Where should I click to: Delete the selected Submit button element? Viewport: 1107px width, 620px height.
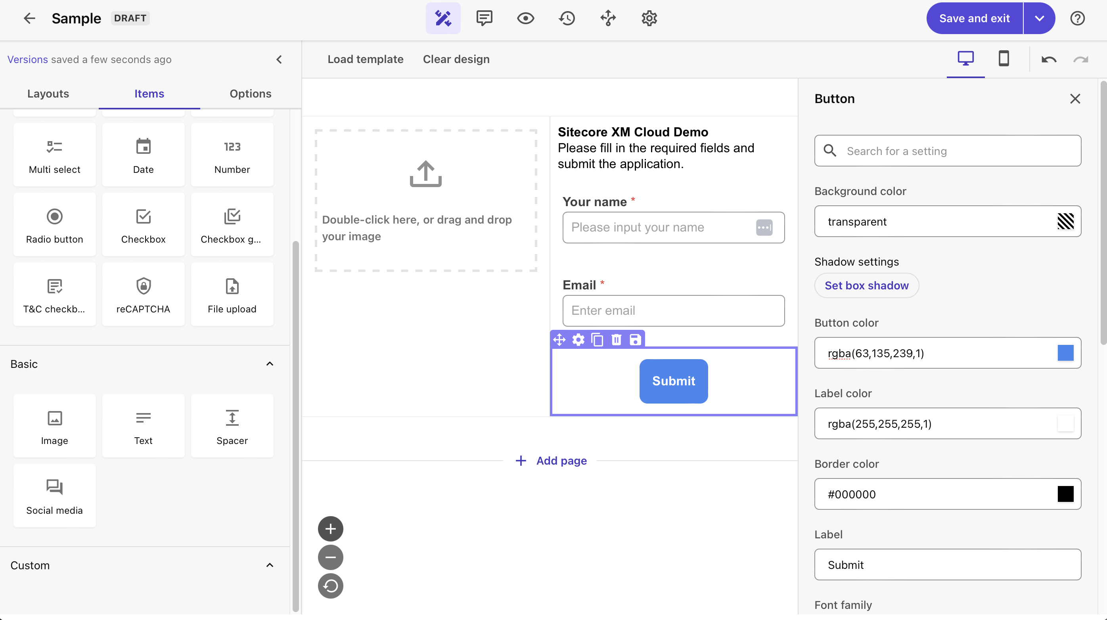616,340
